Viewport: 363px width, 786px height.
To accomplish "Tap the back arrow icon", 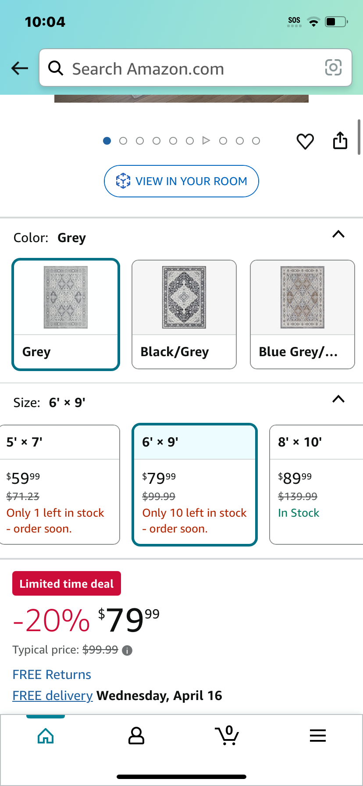I will [20, 68].
